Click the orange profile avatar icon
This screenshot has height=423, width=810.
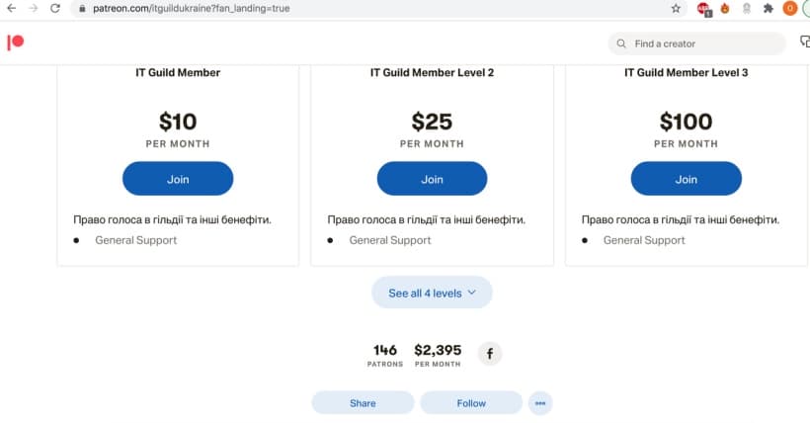[790, 8]
